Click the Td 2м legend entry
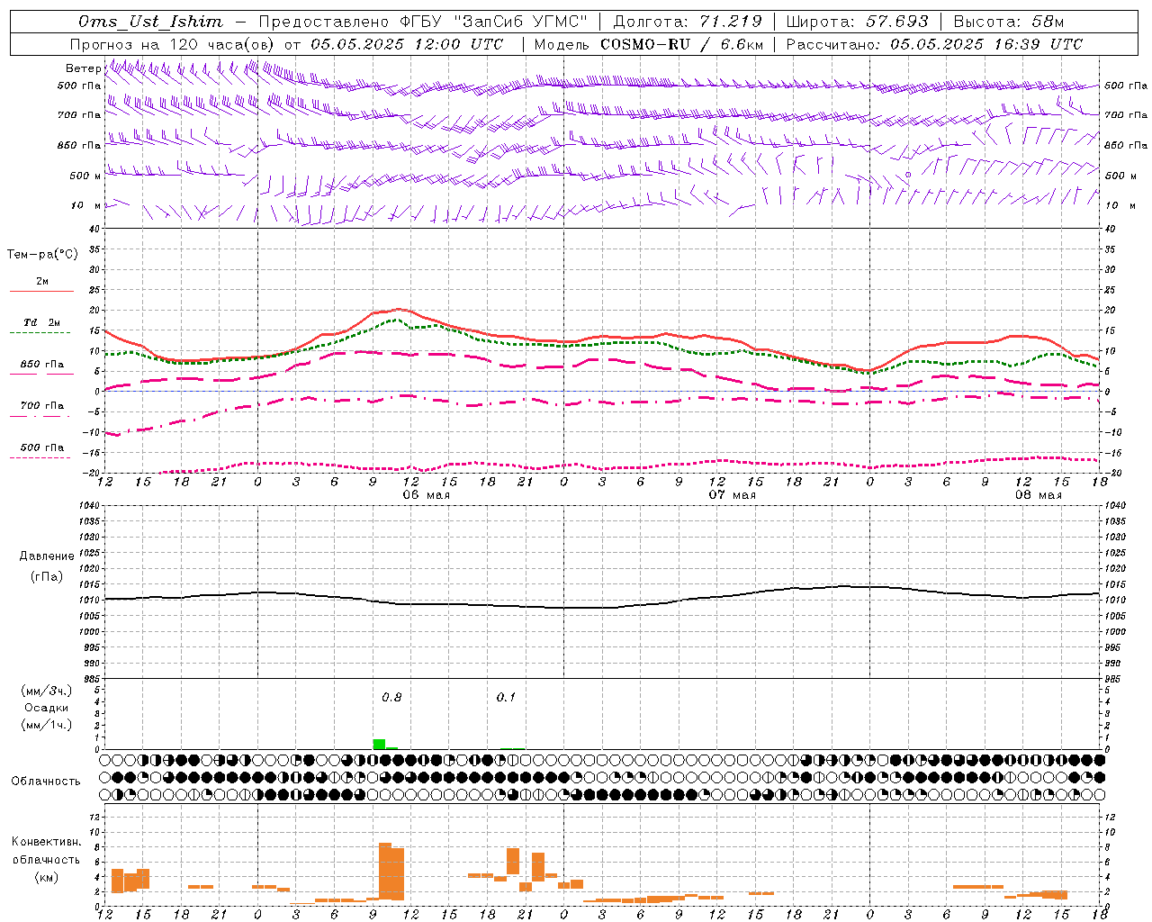 point(41,322)
